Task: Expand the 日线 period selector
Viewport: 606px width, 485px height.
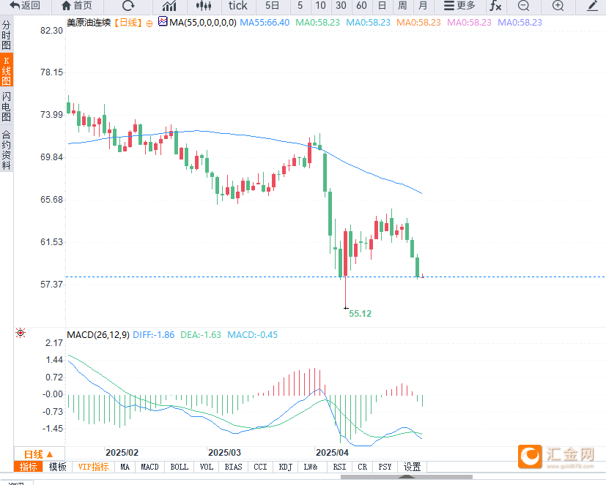Action: click(39, 454)
